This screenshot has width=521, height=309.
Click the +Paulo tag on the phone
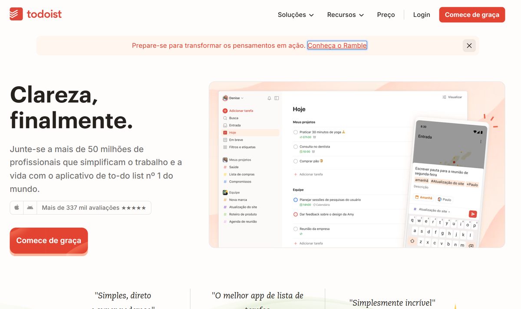(472, 185)
